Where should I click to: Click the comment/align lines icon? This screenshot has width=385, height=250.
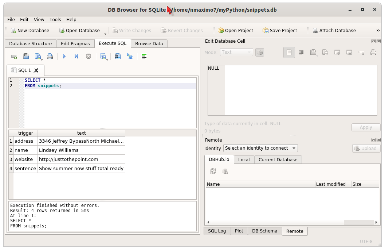144,57
